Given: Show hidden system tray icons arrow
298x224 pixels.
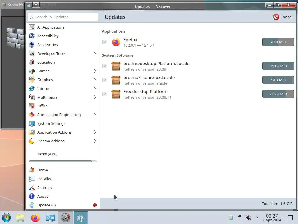Looking at the screenshot, I should click(257, 218).
